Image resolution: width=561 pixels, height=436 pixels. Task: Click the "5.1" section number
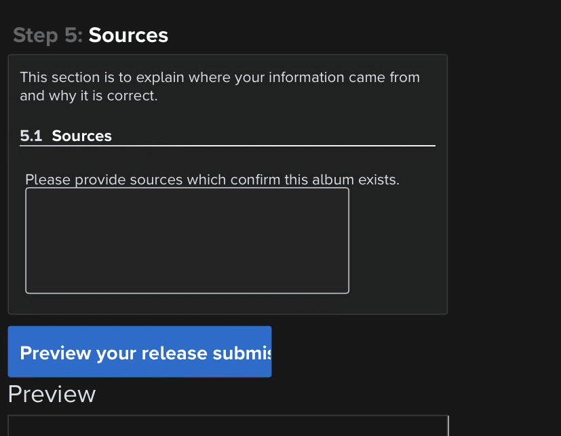point(31,136)
